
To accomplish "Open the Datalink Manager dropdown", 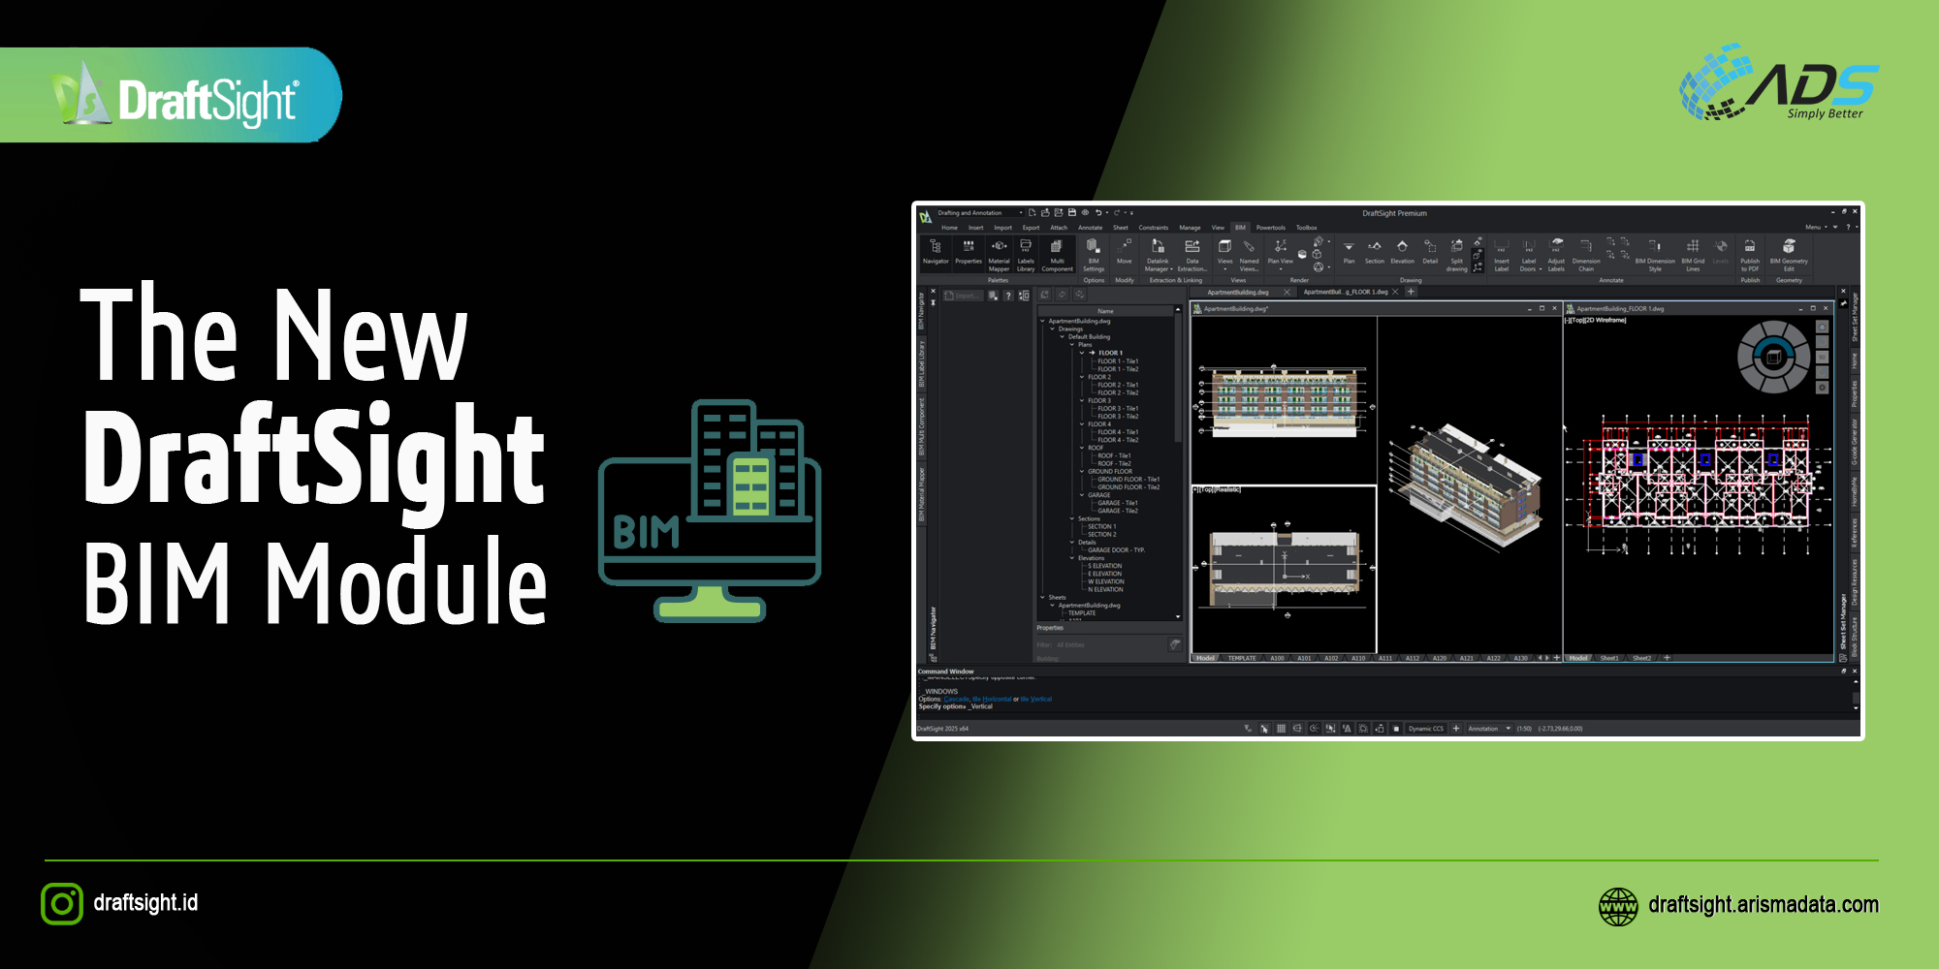I will 1158,255.
